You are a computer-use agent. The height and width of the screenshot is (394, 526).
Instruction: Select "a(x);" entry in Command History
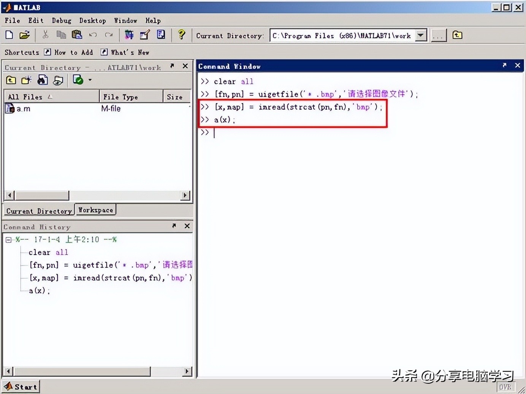(x=39, y=291)
